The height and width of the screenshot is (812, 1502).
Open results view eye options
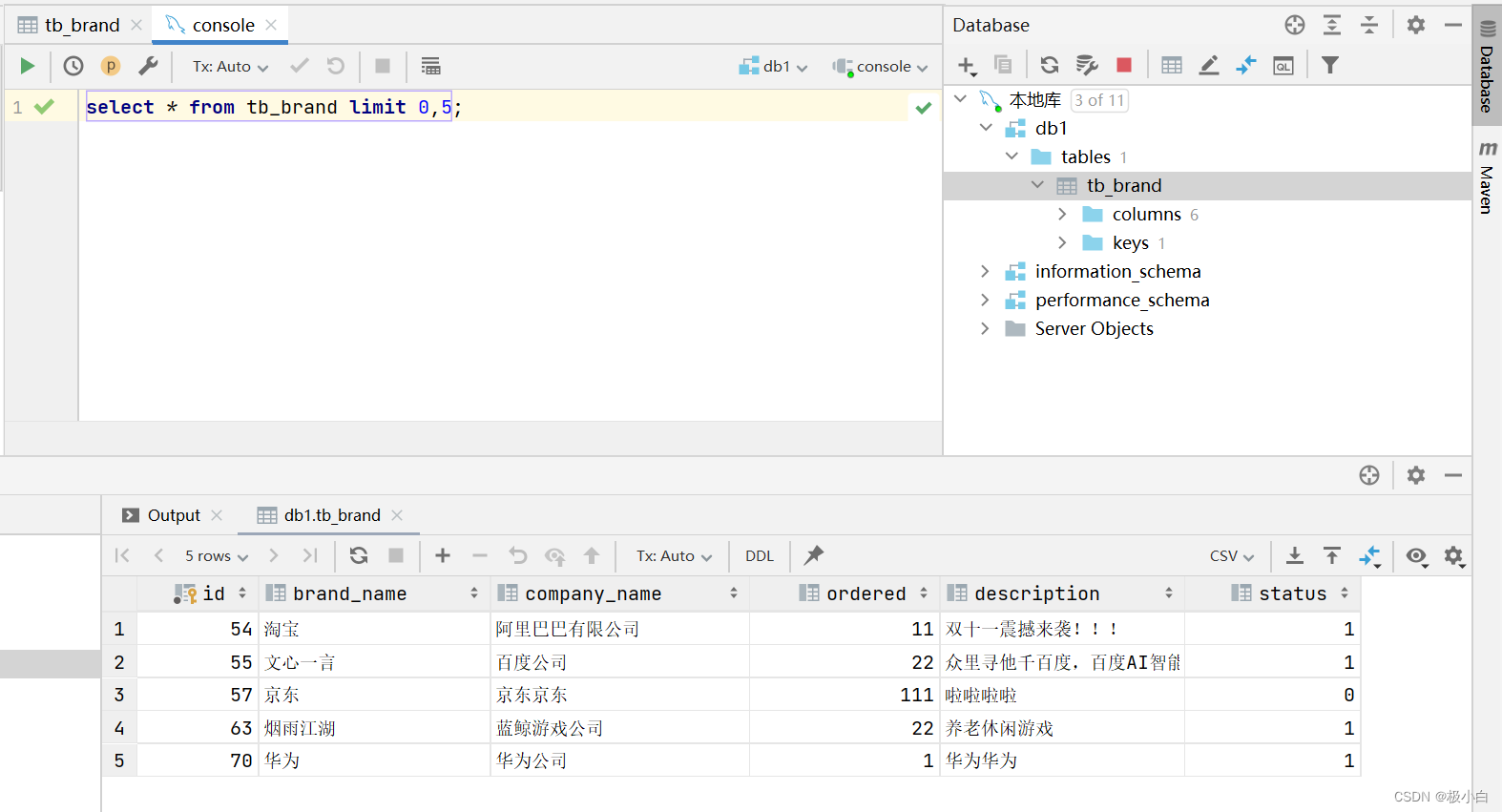click(x=1417, y=555)
